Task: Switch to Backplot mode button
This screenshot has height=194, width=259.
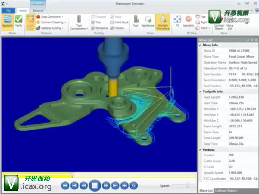Action: pos(8,22)
